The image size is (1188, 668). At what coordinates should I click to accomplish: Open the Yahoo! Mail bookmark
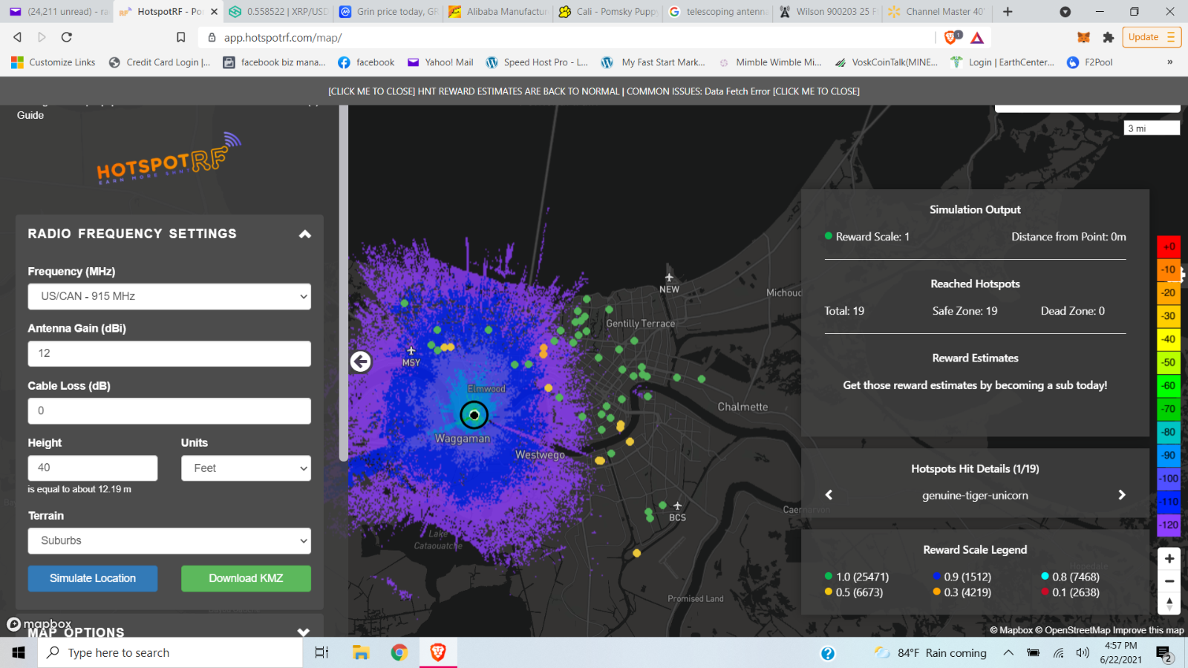point(440,62)
